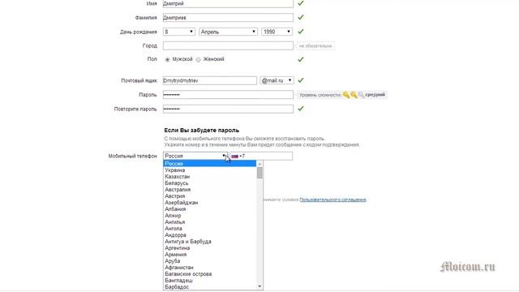Pick Аруба from the country list
This screenshot has height=292, width=519.
point(210,261)
